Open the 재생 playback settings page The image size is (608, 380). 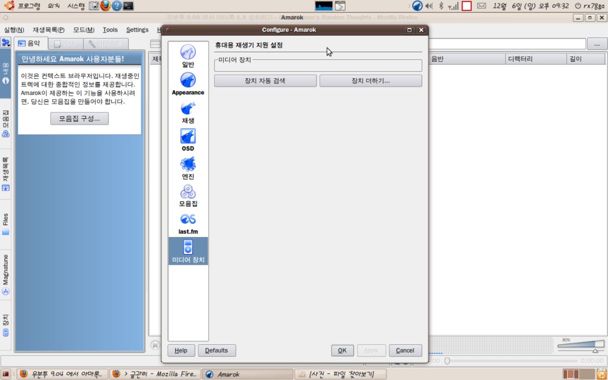pyautogui.click(x=188, y=112)
